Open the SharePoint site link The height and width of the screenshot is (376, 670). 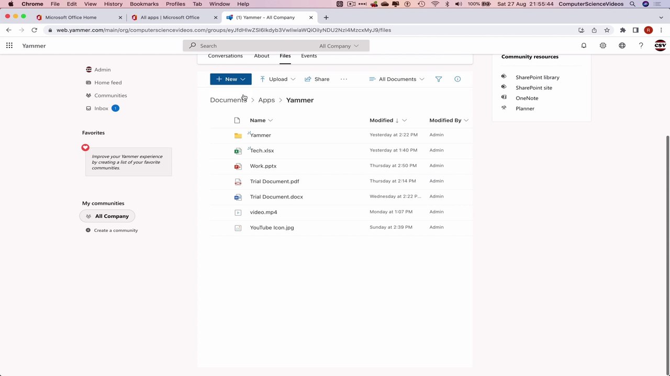(x=534, y=88)
